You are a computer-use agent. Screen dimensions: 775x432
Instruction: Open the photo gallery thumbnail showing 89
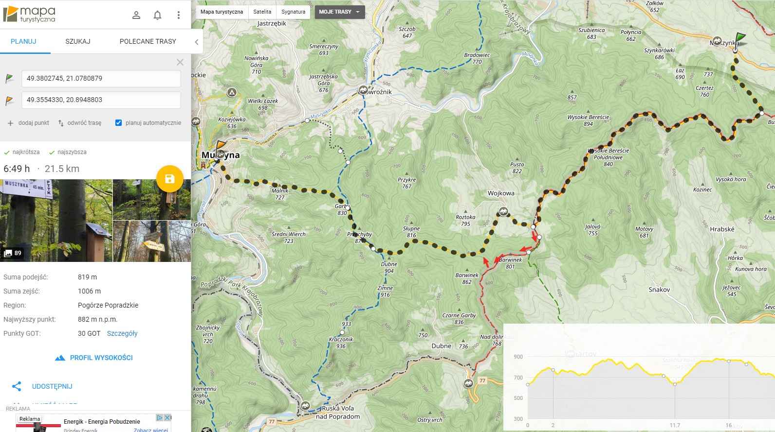pos(56,221)
